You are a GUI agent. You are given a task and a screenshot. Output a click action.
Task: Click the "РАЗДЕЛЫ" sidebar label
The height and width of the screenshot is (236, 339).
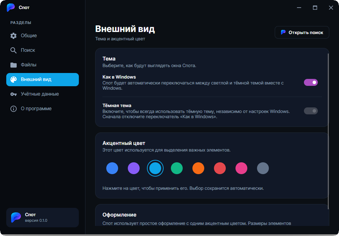point(21,23)
